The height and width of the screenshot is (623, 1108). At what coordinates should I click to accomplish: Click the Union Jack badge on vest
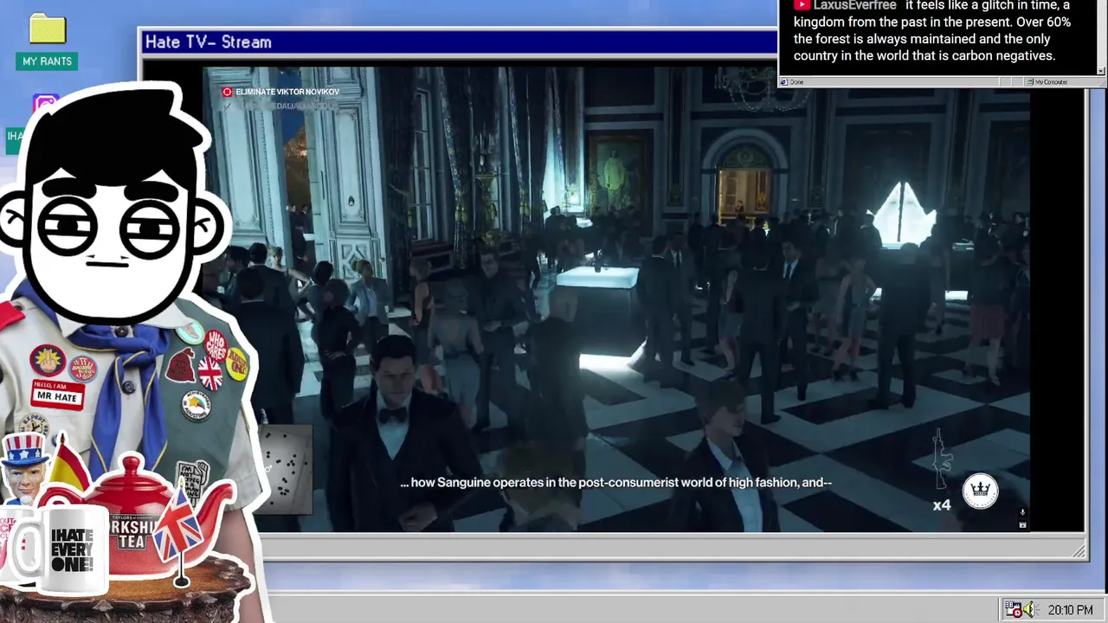pyautogui.click(x=210, y=372)
